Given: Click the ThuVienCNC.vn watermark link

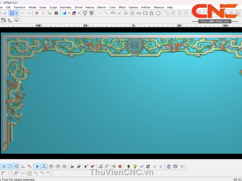Looking at the screenshot, I should click(x=122, y=173).
